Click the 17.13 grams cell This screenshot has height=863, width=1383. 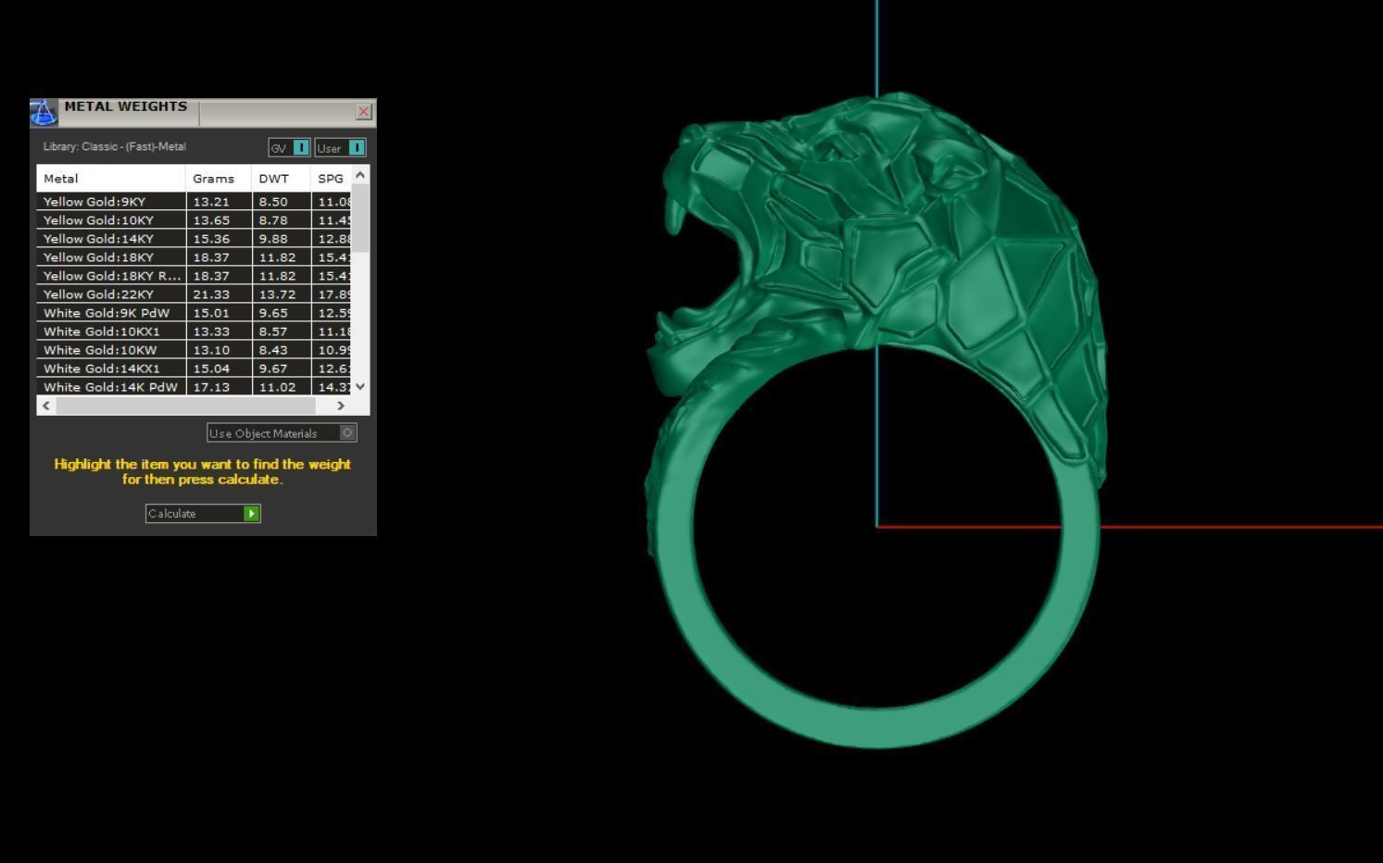(219, 386)
